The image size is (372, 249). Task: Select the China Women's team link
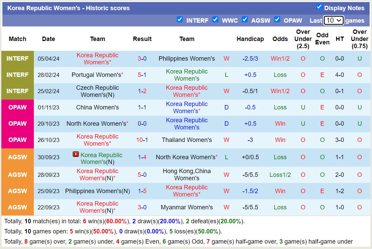point(97,107)
